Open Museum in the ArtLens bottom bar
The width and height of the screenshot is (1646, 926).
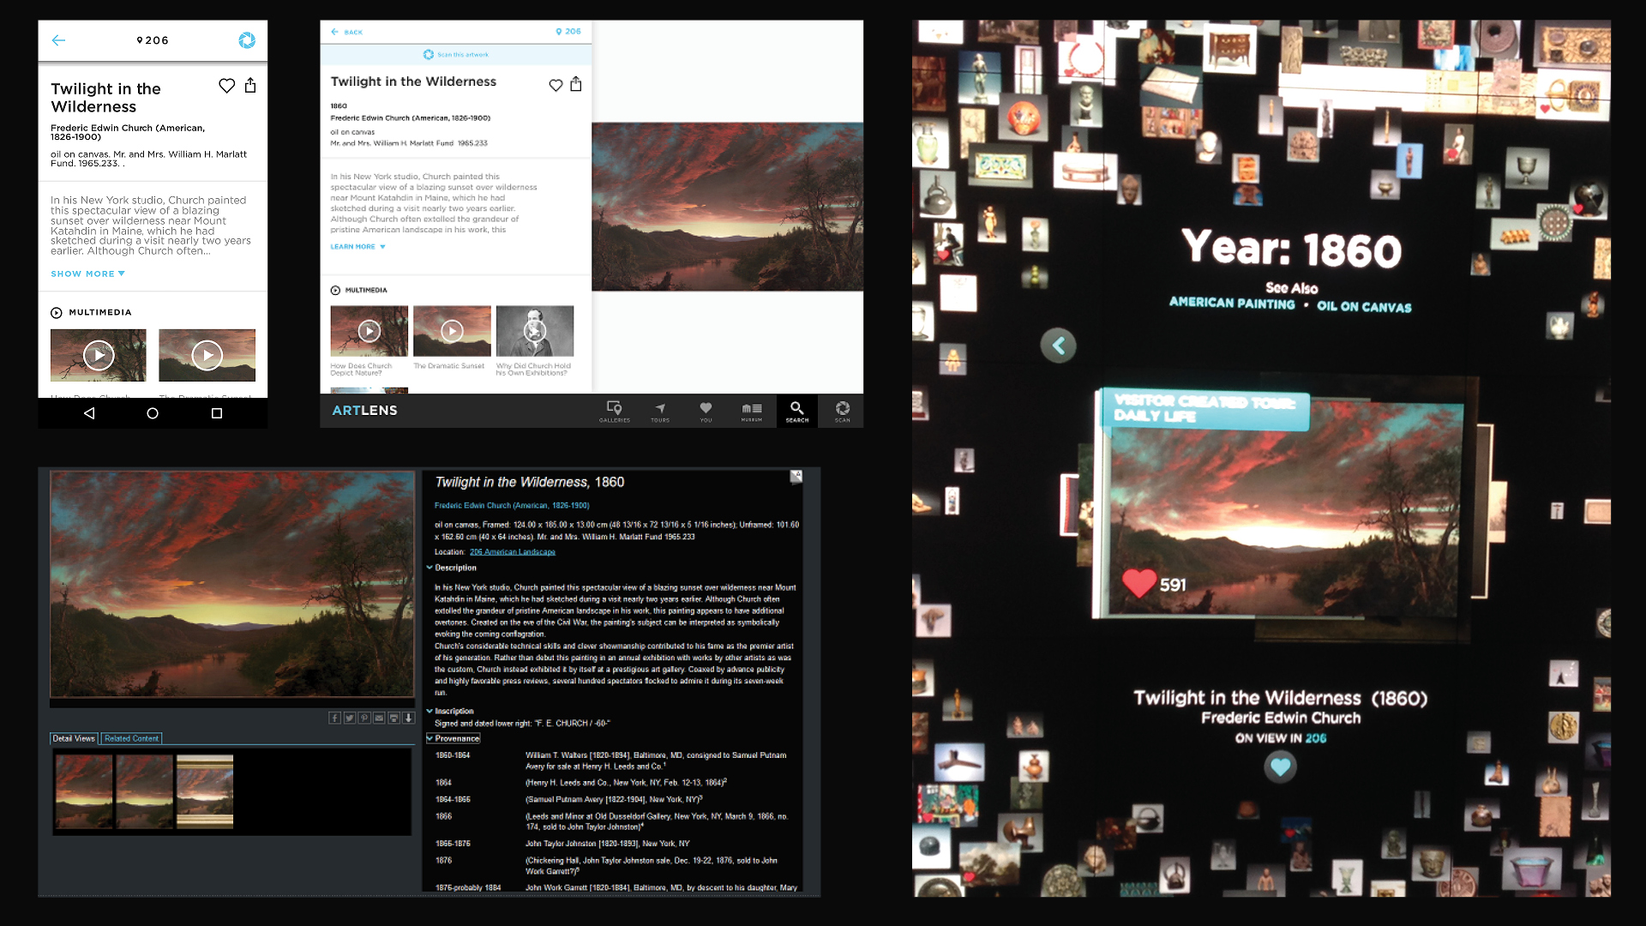(752, 412)
